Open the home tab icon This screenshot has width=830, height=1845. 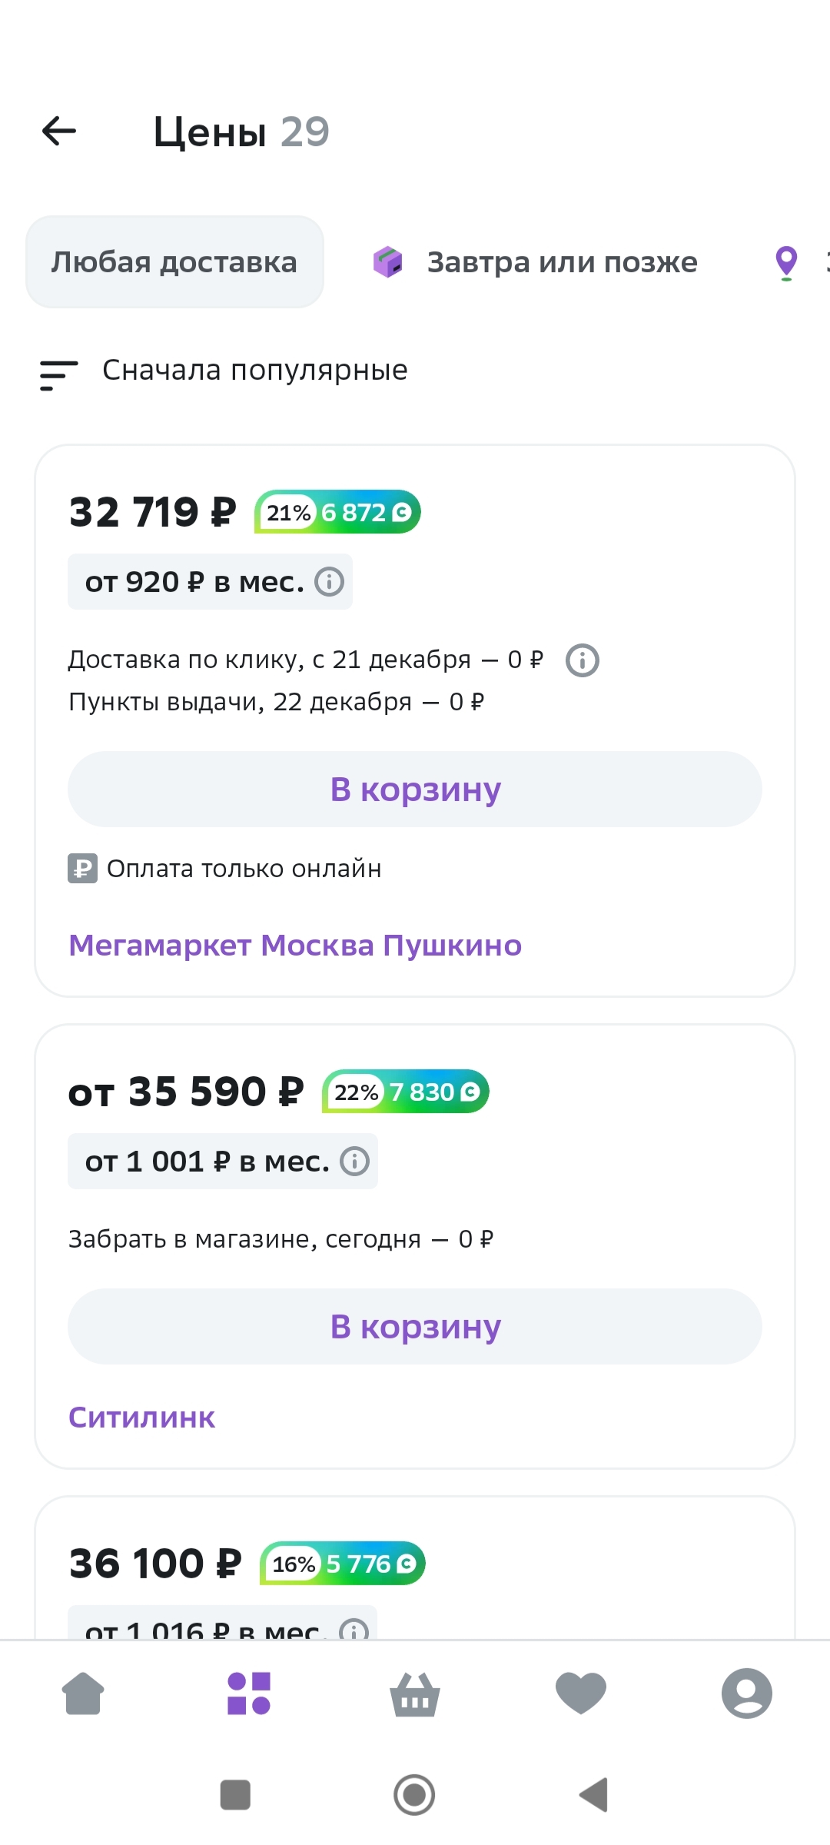[83, 1693]
